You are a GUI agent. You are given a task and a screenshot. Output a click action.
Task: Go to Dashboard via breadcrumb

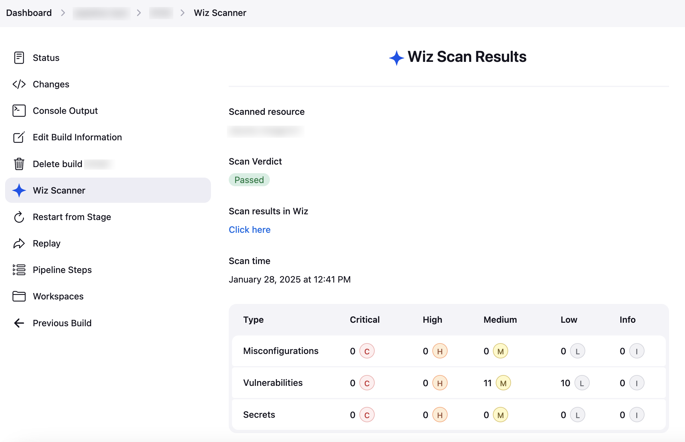(29, 13)
